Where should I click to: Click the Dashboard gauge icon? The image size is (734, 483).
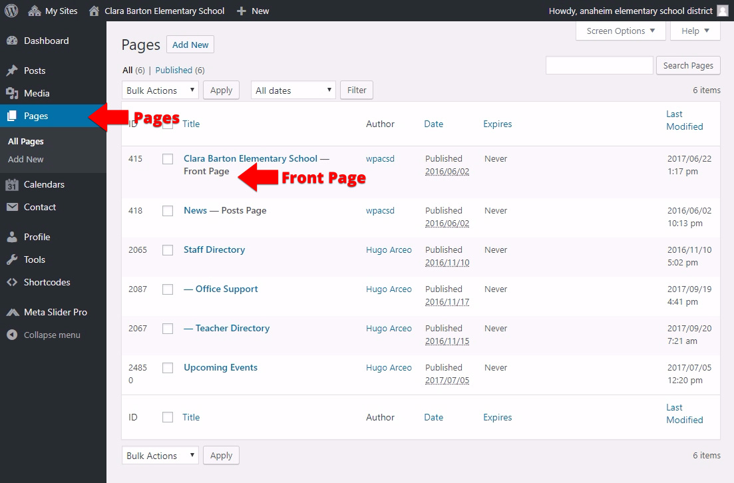click(x=12, y=41)
